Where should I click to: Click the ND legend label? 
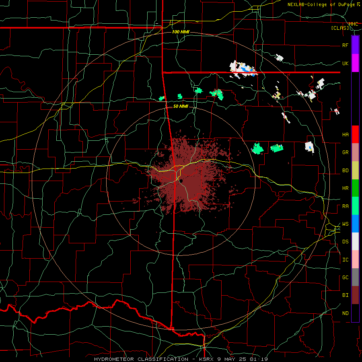coord(346,313)
